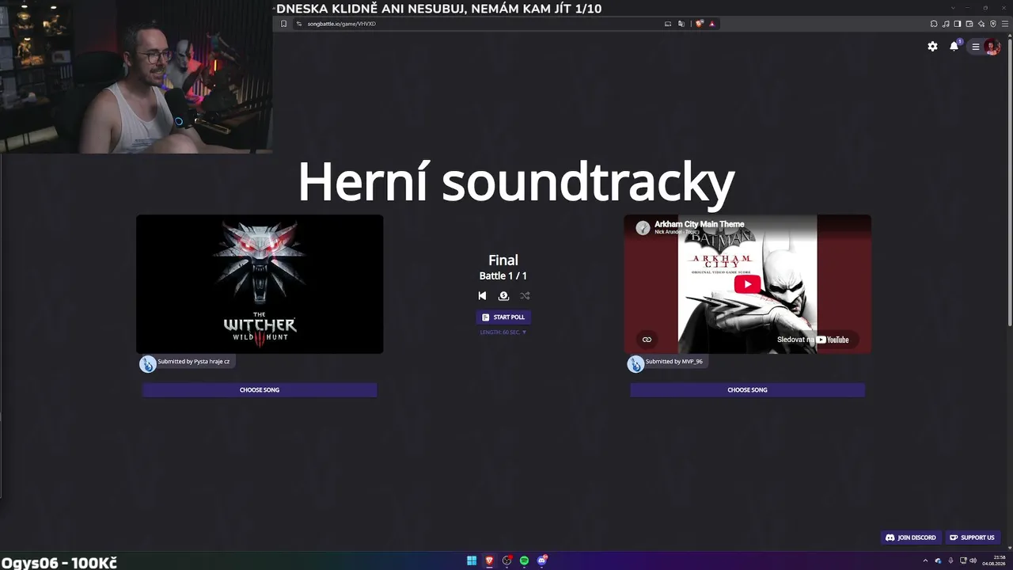1013x570 pixels.
Task: Open Brave Leo AI sparkle icon
Action: click(981, 24)
